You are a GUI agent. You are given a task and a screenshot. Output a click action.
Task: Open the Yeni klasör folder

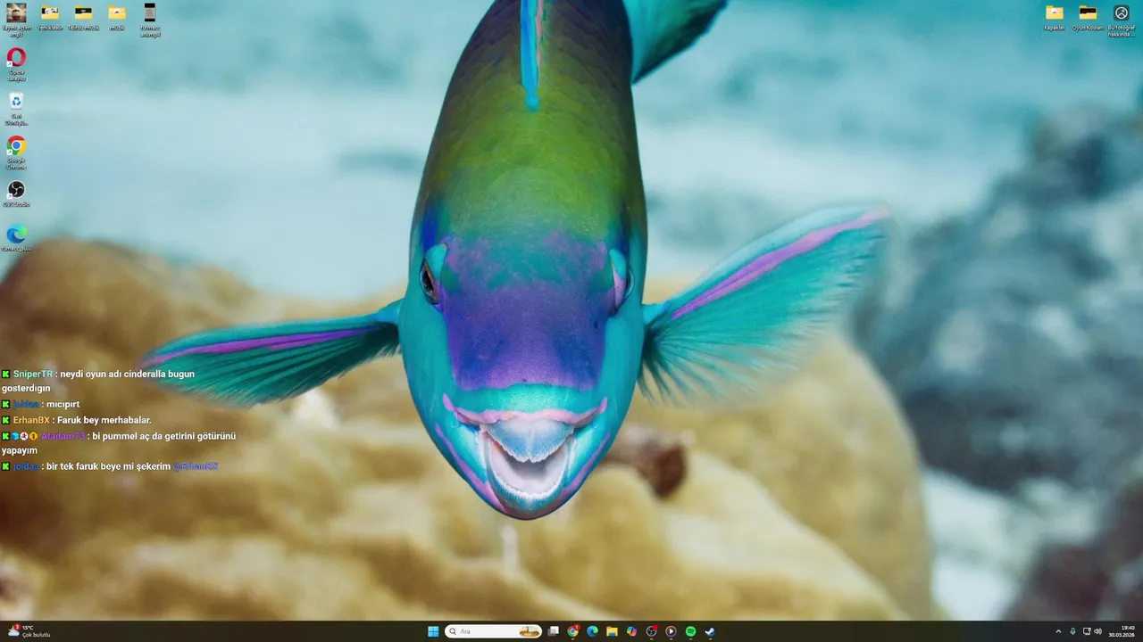coord(50,17)
